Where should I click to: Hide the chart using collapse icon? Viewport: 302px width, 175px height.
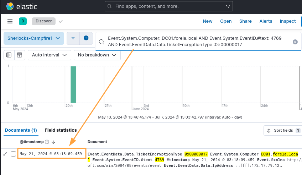[19, 55]
